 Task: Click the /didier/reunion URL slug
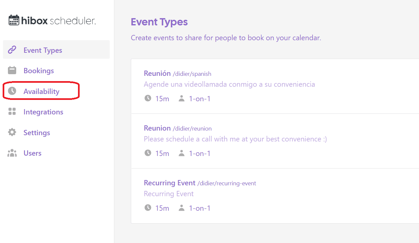point(192,129)
